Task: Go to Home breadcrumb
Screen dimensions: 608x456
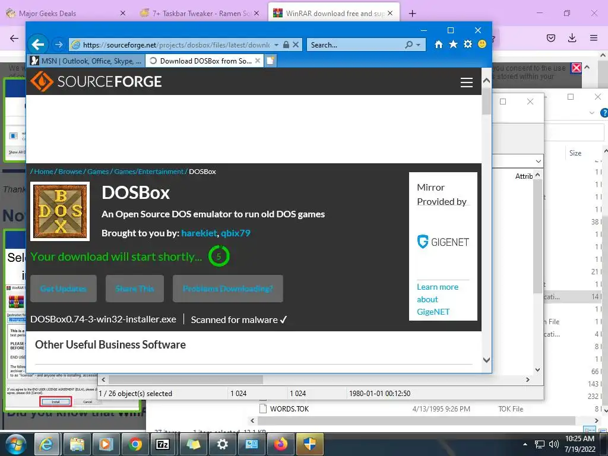Action: click(43, 172)
